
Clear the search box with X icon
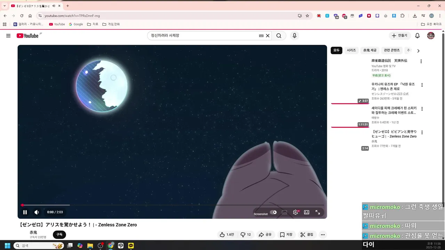click(268, 36)
